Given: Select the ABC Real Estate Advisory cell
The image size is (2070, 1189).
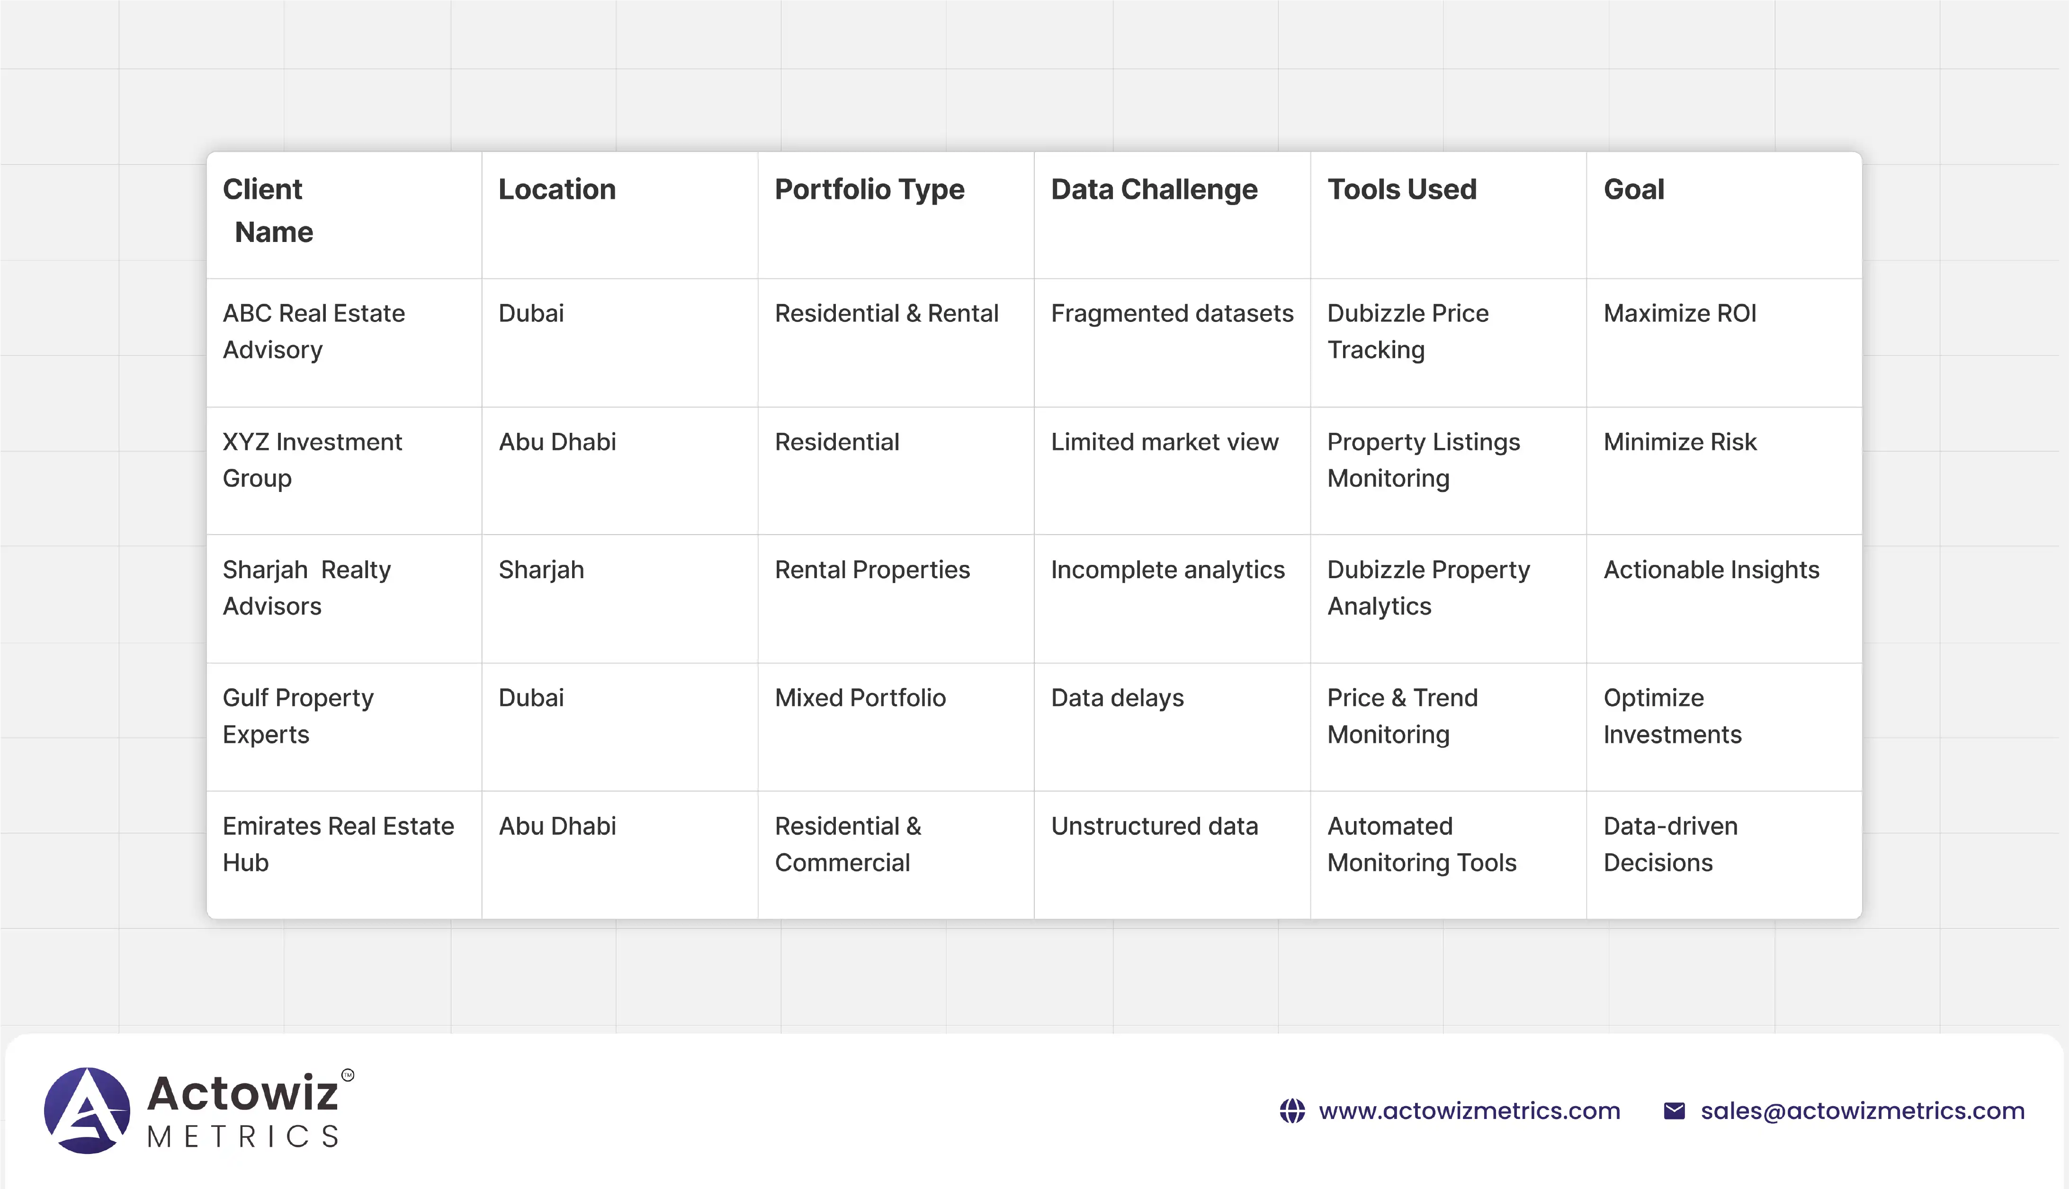Looking at the screenshot, I should pyautogui.click(x=314, y=331).
